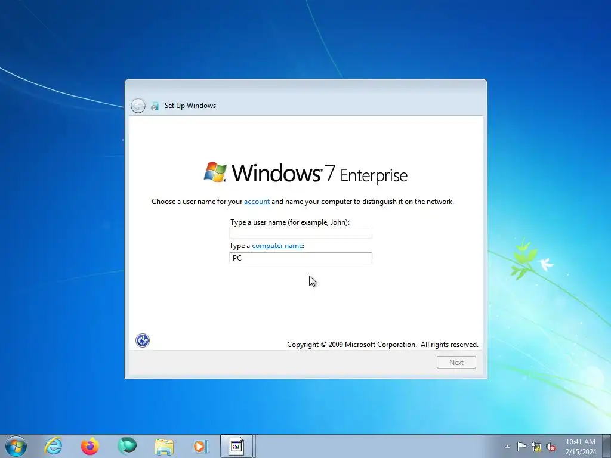Open the Windows Start menu orb
The height and width of the screenshot is (458, 611).
point(16,446)
